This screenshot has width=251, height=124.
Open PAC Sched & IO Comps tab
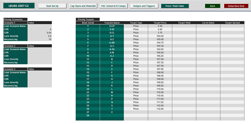113,6
